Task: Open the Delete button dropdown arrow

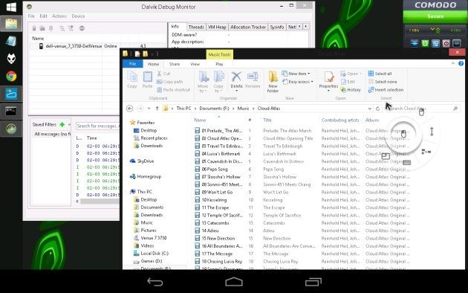Action: point(236,91)
